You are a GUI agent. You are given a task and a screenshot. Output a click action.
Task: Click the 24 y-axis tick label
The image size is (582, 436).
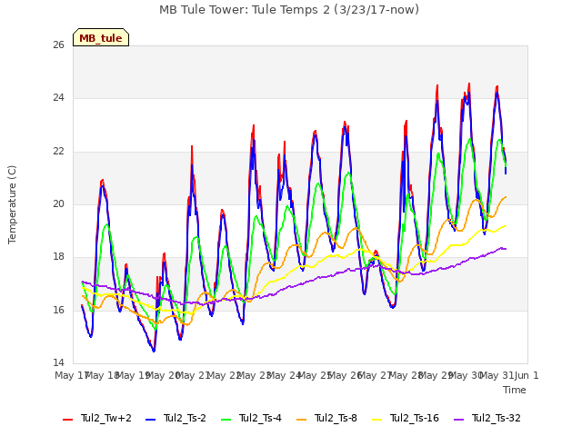pos(58,98)
